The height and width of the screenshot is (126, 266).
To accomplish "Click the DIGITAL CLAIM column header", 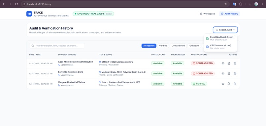I will 158,55.
